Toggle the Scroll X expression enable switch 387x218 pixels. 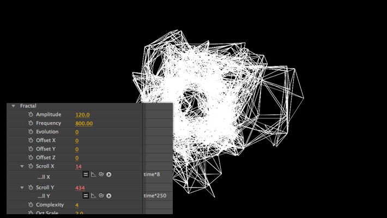[x=86, y=174]
